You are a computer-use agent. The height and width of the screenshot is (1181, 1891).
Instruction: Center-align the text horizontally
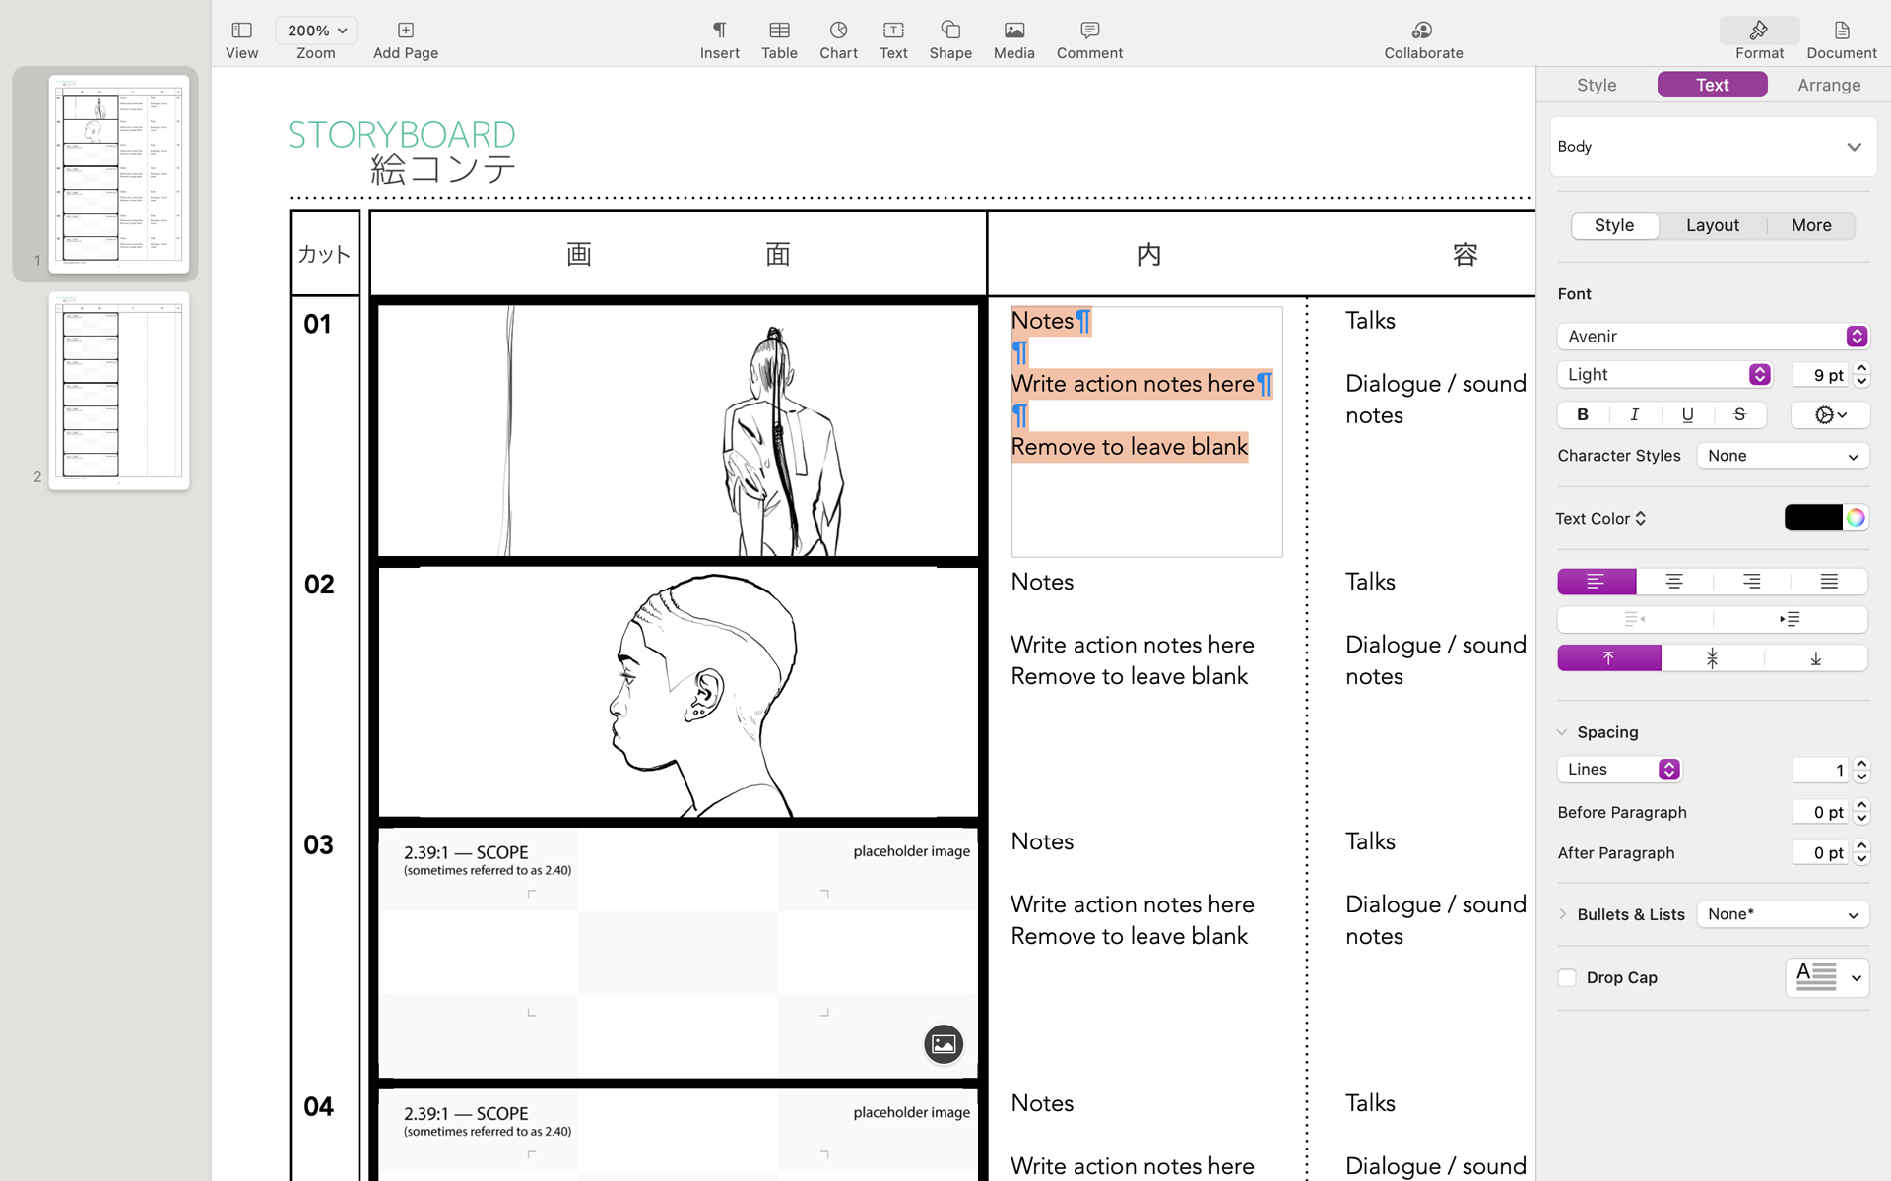click(x=1673, y=582)
